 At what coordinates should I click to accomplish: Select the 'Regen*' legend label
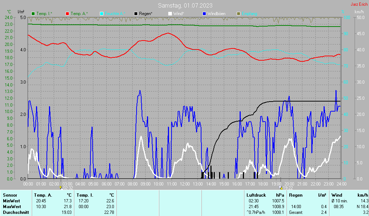pos(146,14)
